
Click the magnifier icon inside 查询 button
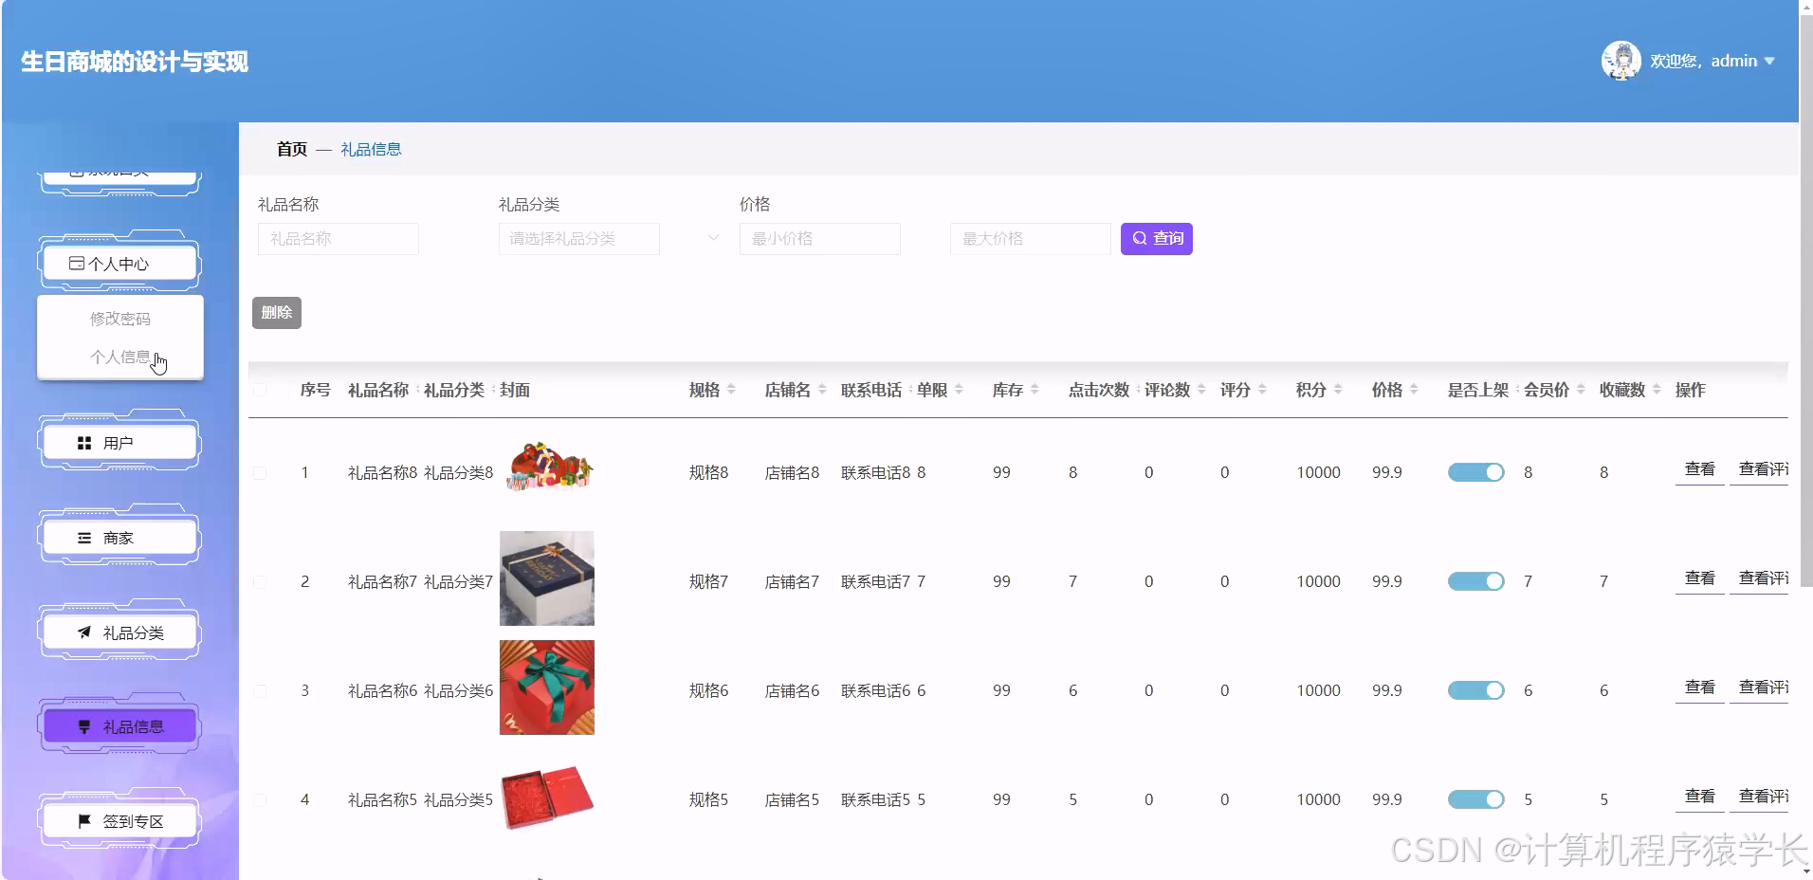[1141, 238]
